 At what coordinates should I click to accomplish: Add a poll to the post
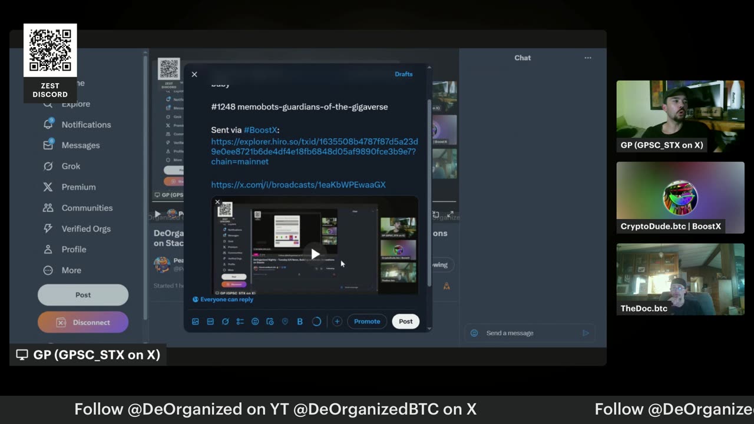(240, 322)
